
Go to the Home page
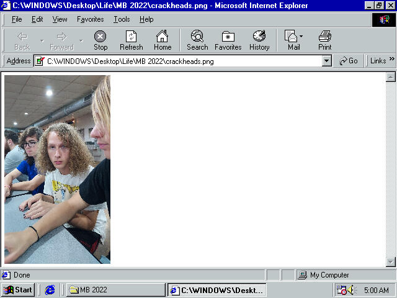click(163, 40)
